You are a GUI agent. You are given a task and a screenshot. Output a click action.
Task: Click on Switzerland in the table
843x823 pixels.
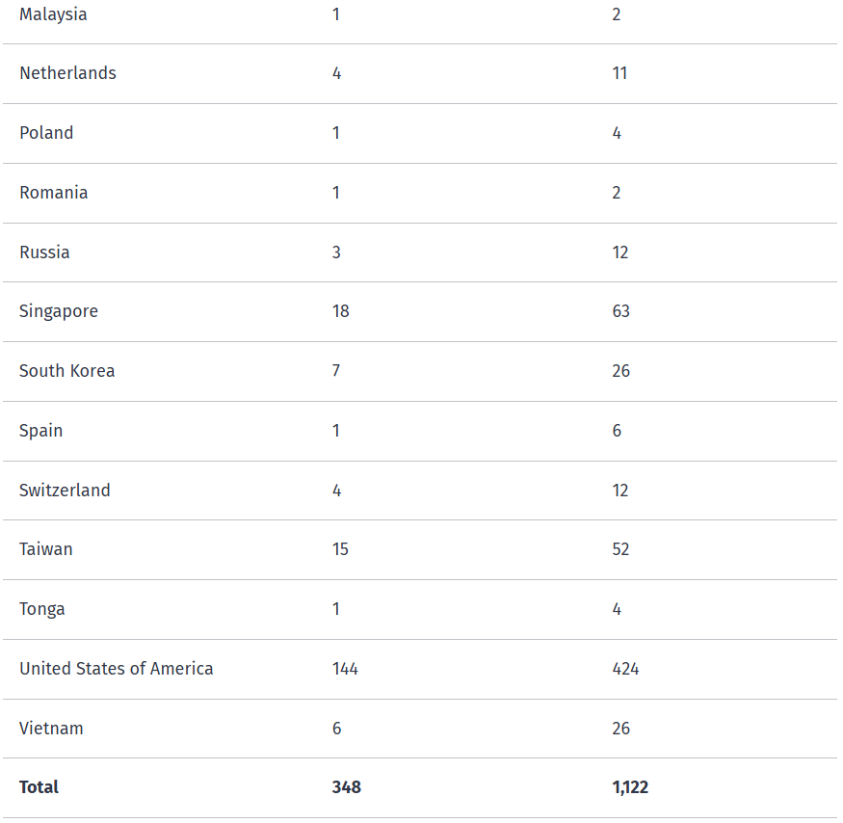(65, 491)
